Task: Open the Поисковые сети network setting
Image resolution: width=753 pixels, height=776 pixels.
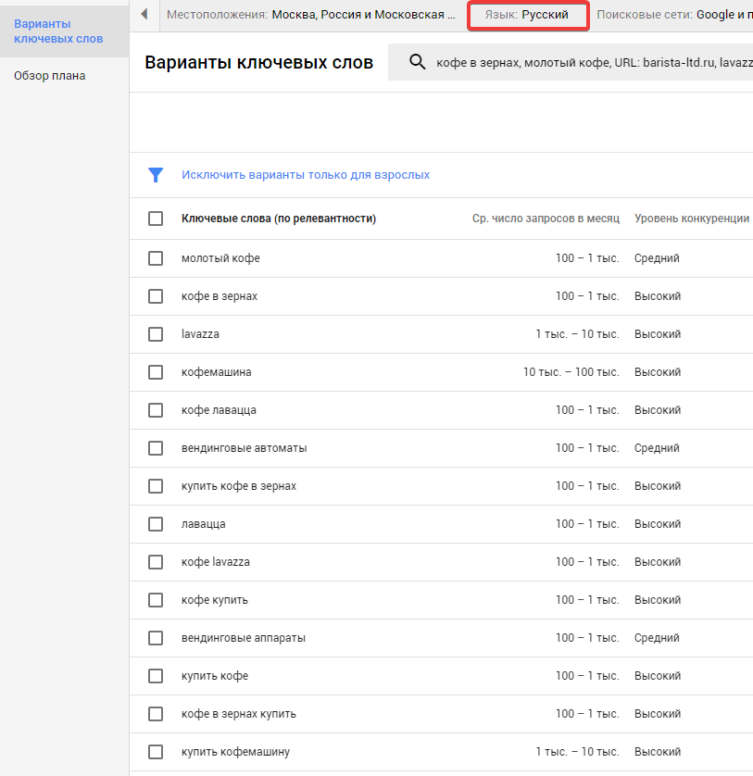Action: [x=673, y=16]
